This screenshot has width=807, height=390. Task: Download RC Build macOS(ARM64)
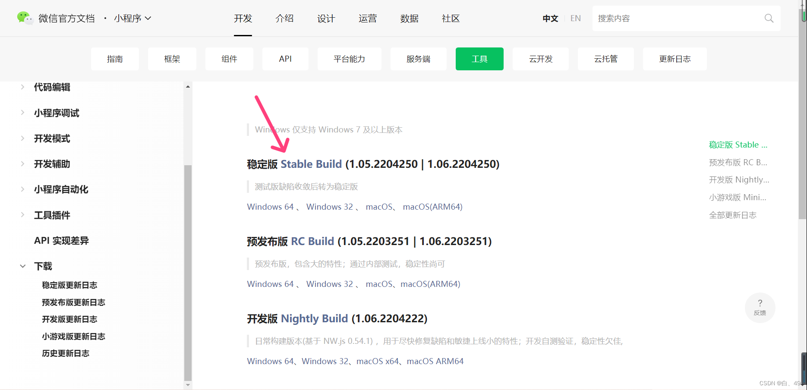pos(430,284)
